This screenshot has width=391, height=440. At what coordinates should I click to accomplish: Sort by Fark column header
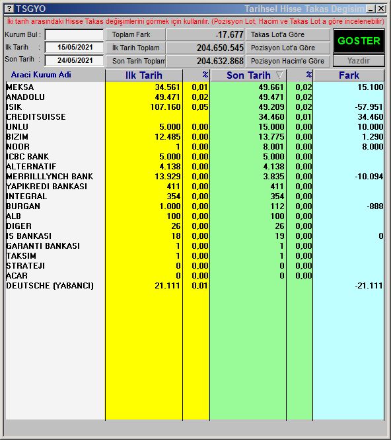(349, 75)
